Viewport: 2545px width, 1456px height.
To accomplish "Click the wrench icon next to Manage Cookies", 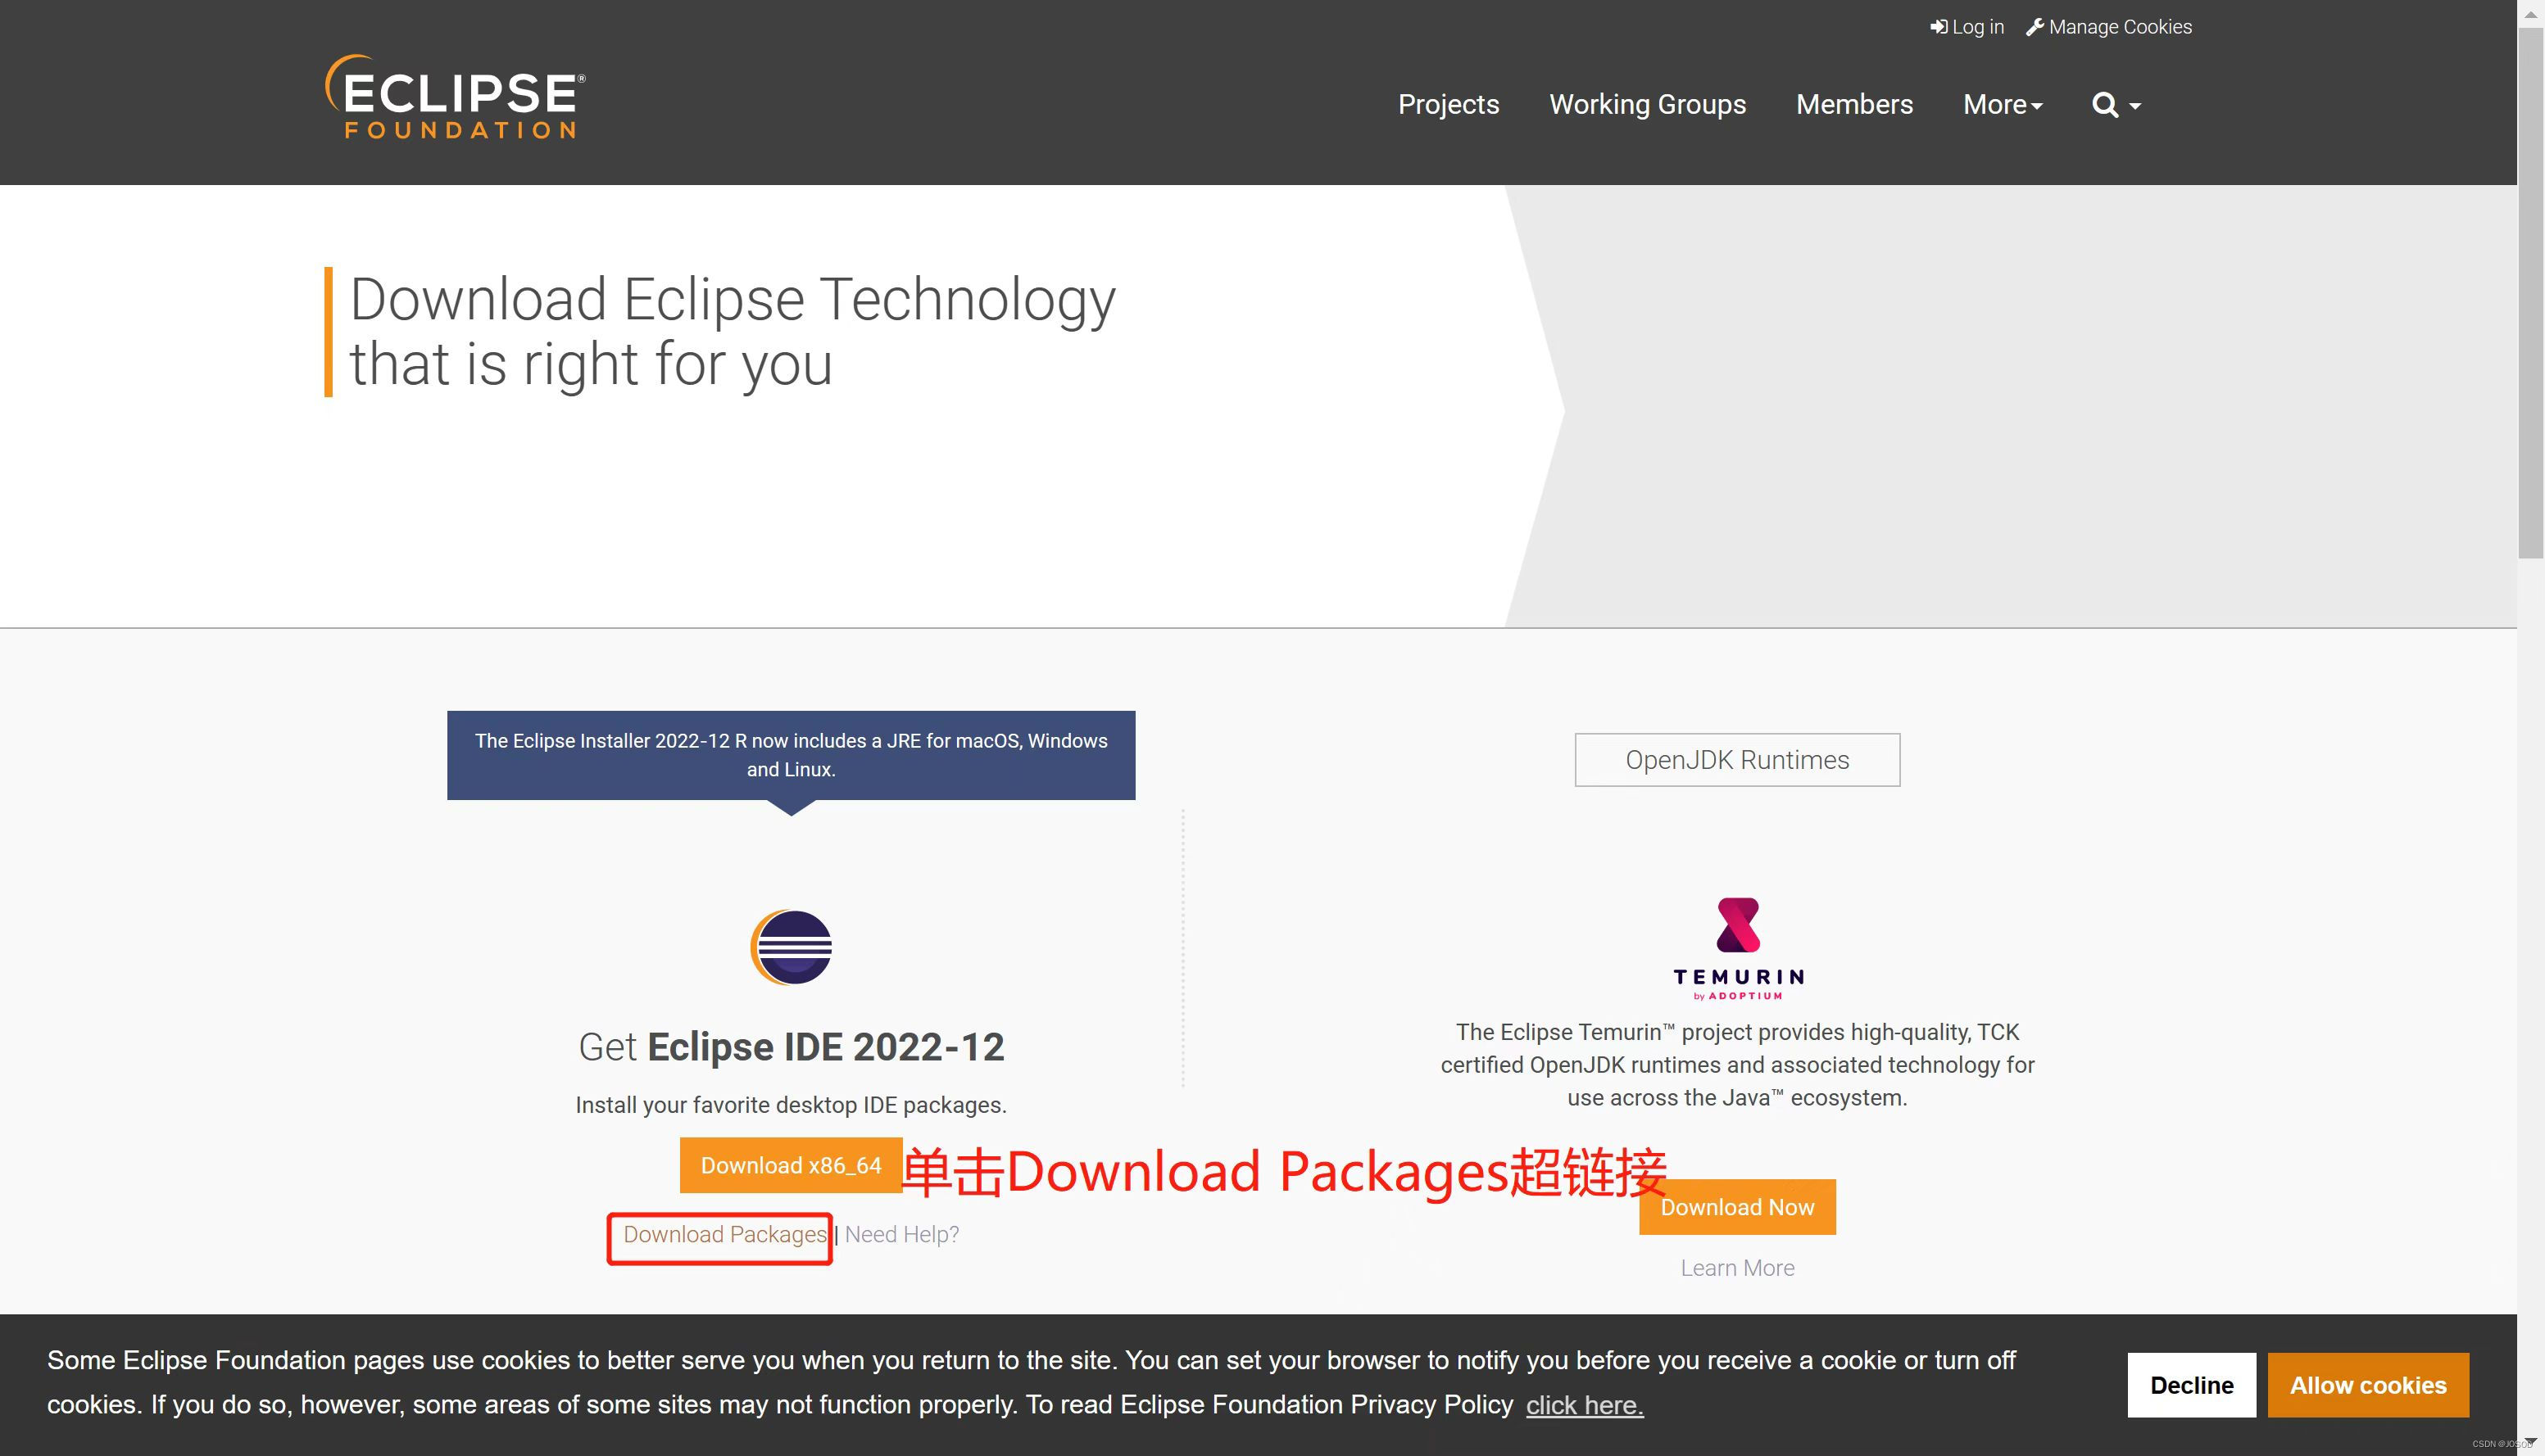I will pyautogui.click(x=2035, y=27).
